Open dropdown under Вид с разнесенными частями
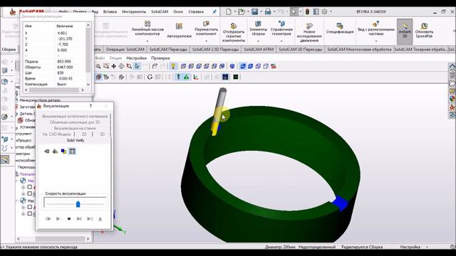 375,41
